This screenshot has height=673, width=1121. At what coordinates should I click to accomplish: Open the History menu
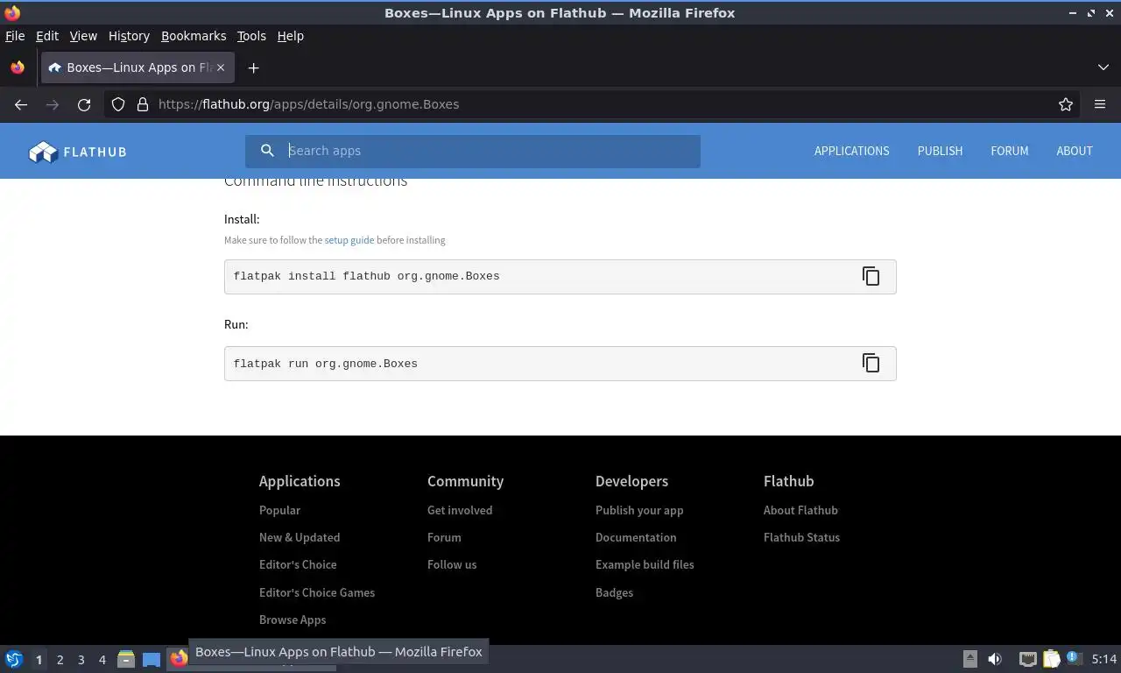[129, 36]
